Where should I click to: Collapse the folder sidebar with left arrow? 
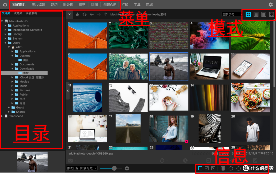pos(68,91)
